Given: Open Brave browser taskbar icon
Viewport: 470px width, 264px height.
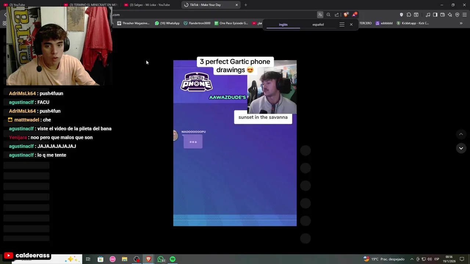Looking at the screenshot, I should (x=149, y=259).
